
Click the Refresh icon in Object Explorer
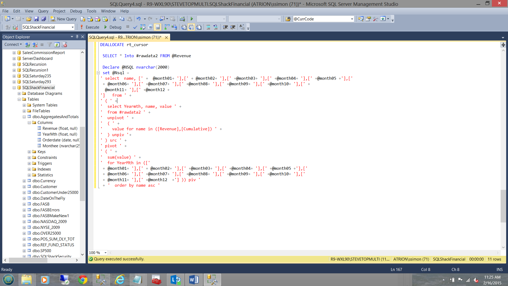[57, 44]
